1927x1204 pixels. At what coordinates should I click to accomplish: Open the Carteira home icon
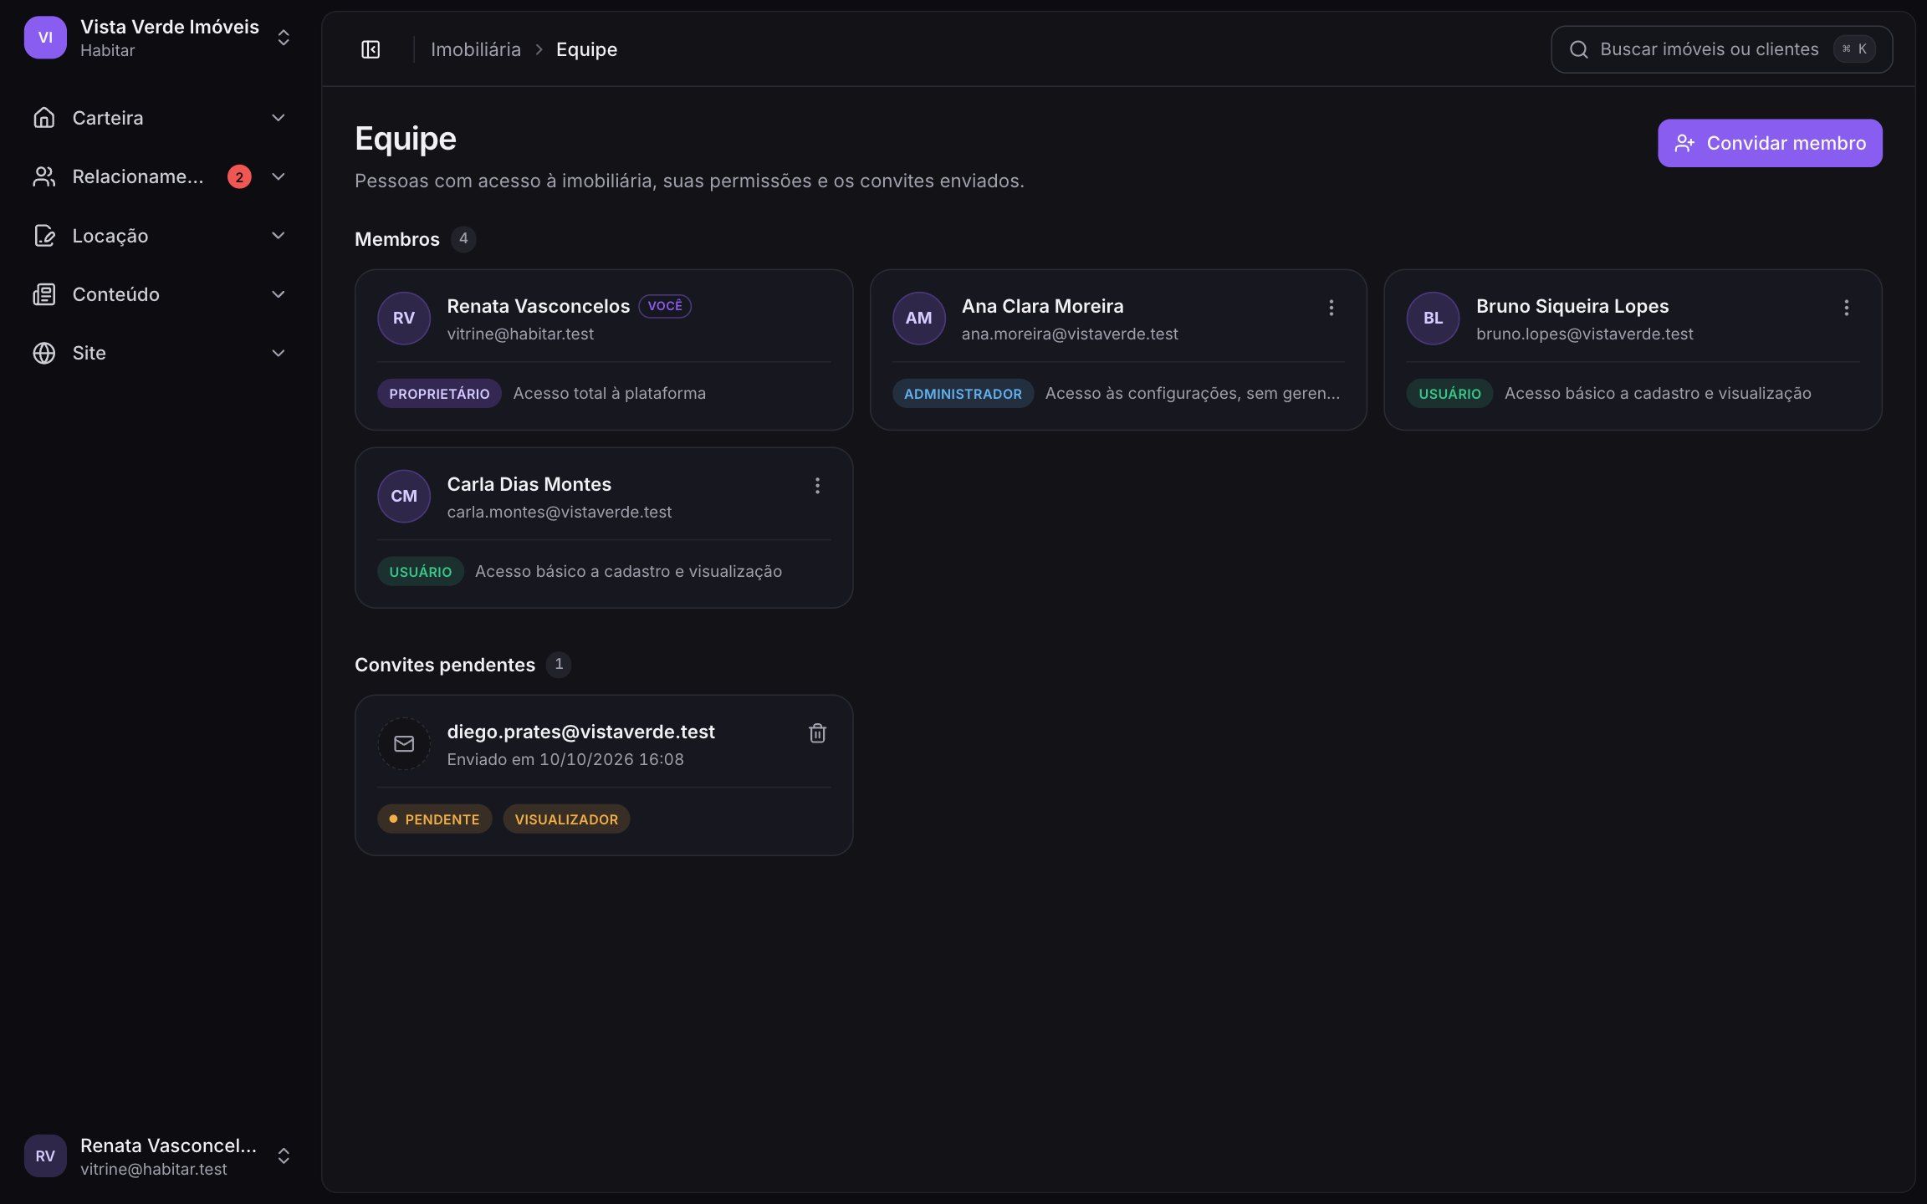point(44,118)
